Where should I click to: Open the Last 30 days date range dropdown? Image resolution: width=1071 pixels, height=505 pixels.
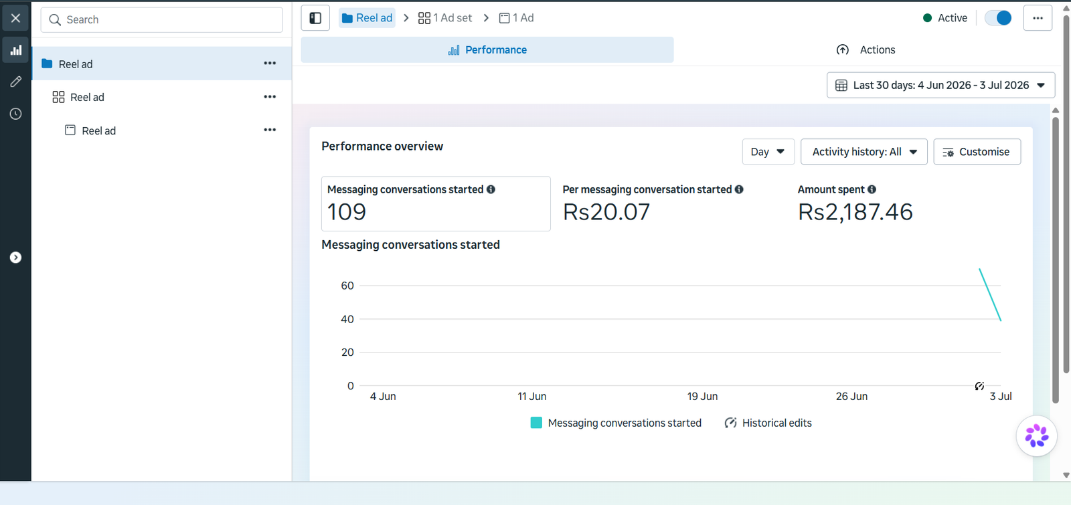coord(941,86)
